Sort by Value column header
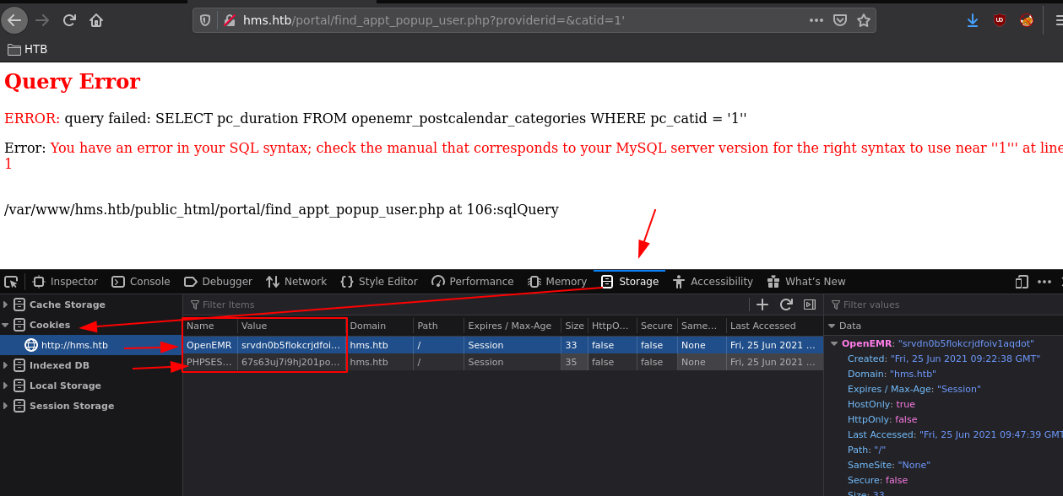The image size is (1063, 496). tap(291, 326)
